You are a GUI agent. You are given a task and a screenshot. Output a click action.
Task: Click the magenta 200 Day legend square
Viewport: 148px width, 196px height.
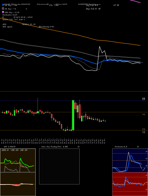3,12
